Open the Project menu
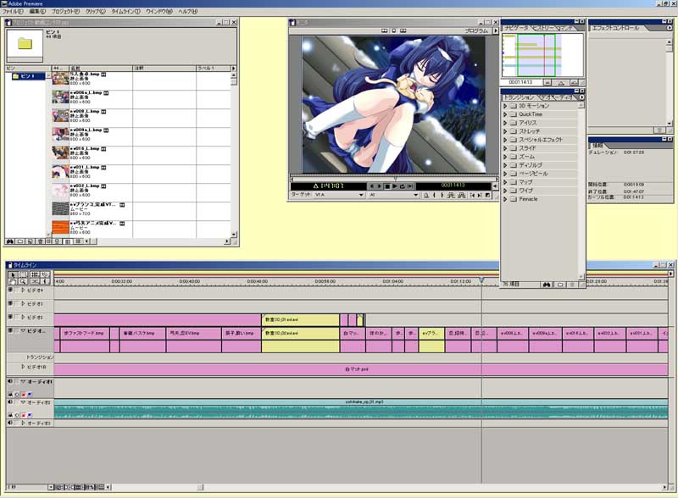The height and width of the screenshot is (498, 678). click(65, 11)
